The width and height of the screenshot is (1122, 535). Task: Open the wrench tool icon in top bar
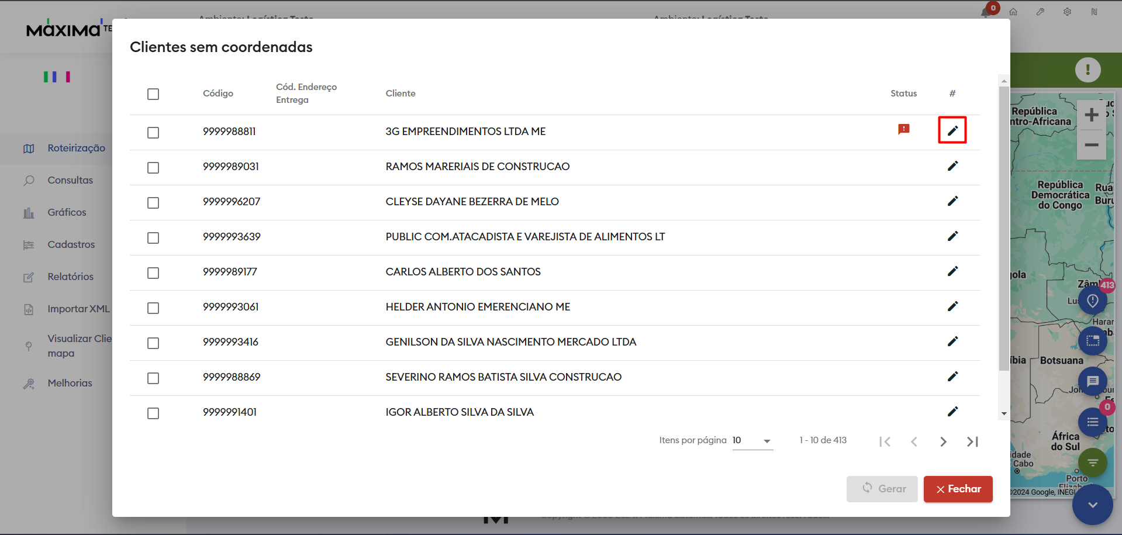1040,12
